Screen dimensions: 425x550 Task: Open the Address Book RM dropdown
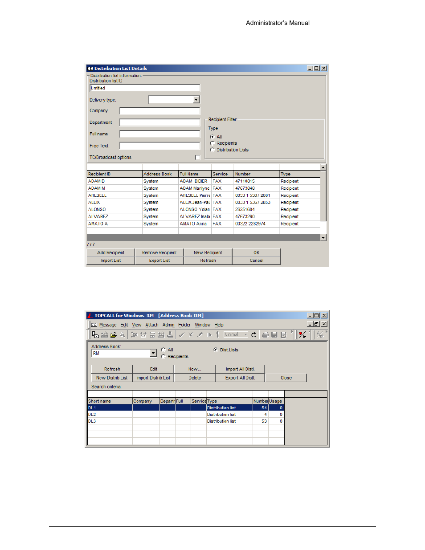(153, 353)
